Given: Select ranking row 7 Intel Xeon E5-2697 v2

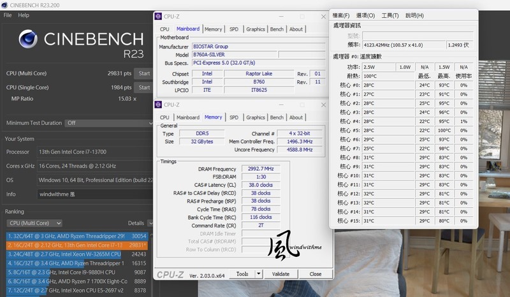Looking at the screenshot, I should click(76, 291).
